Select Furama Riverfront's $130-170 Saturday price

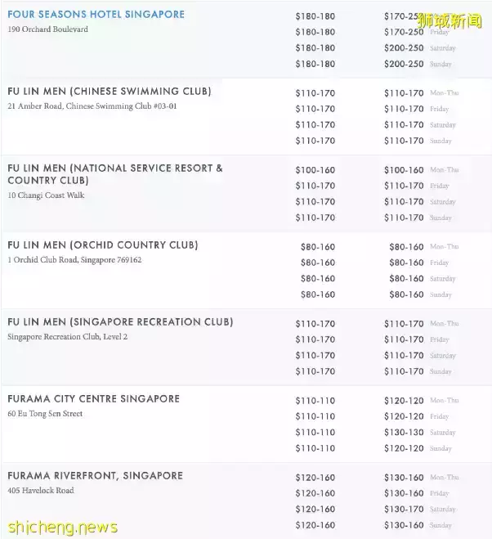pyautogui.click(x=404, y=510)
